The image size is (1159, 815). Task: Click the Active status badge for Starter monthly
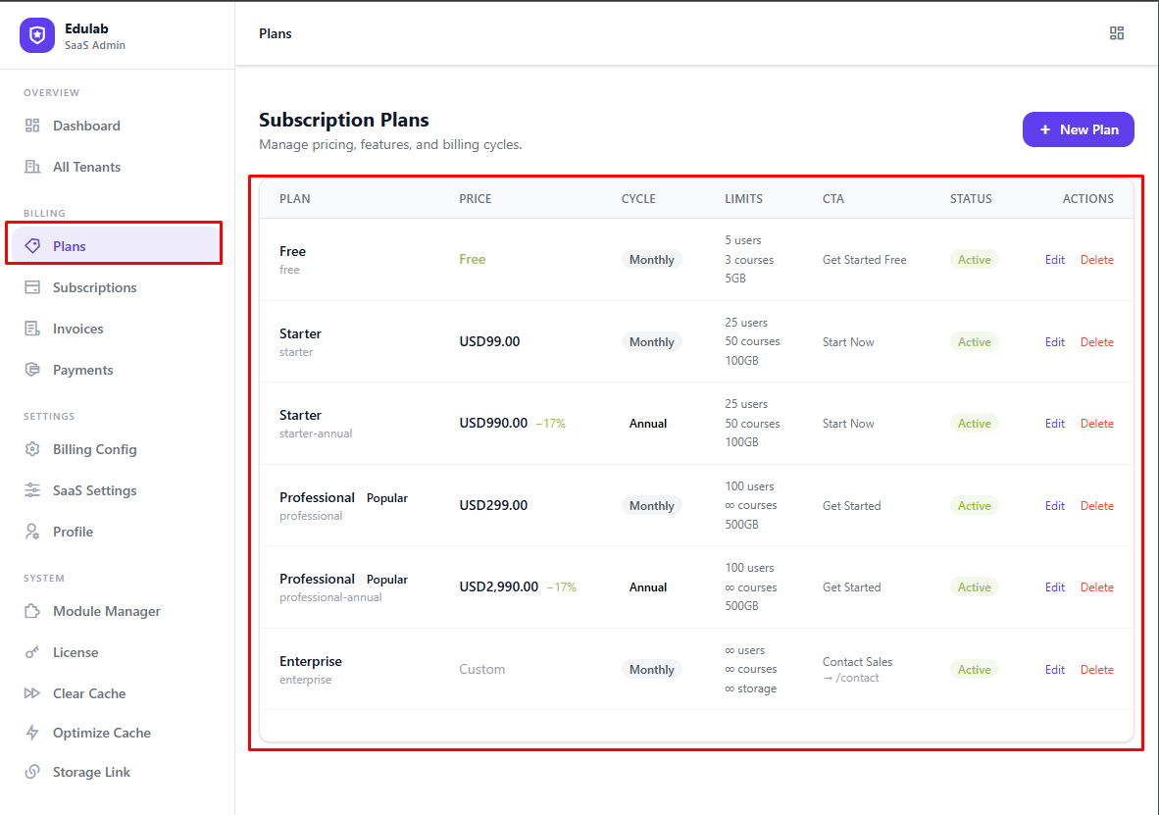click(x=974, y=342)
